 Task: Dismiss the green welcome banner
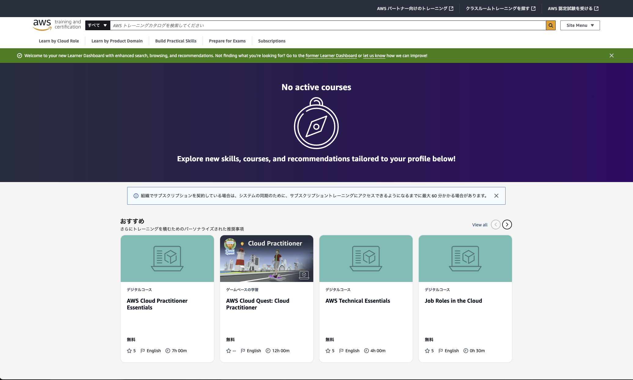point(612,55)
